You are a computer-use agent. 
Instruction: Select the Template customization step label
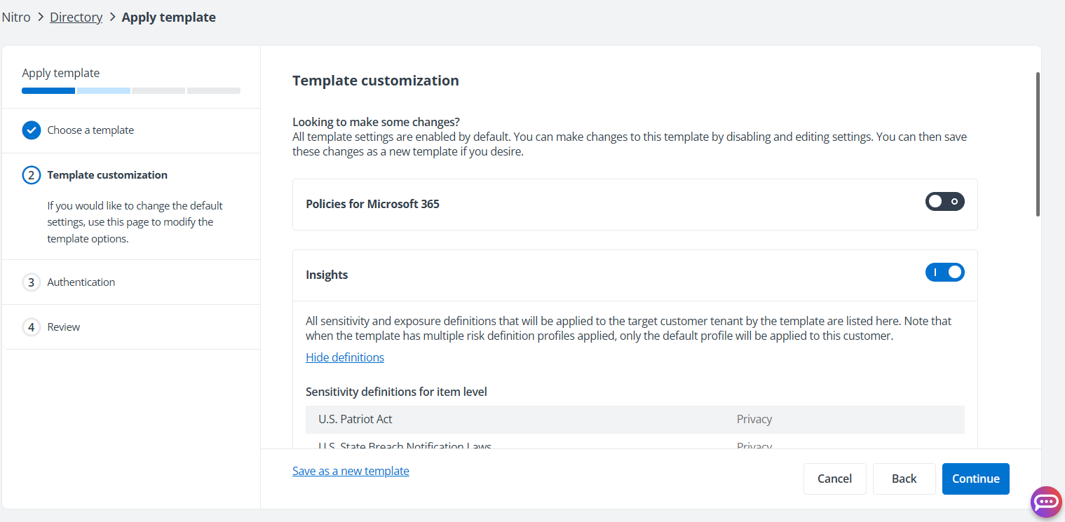point(107,175)
